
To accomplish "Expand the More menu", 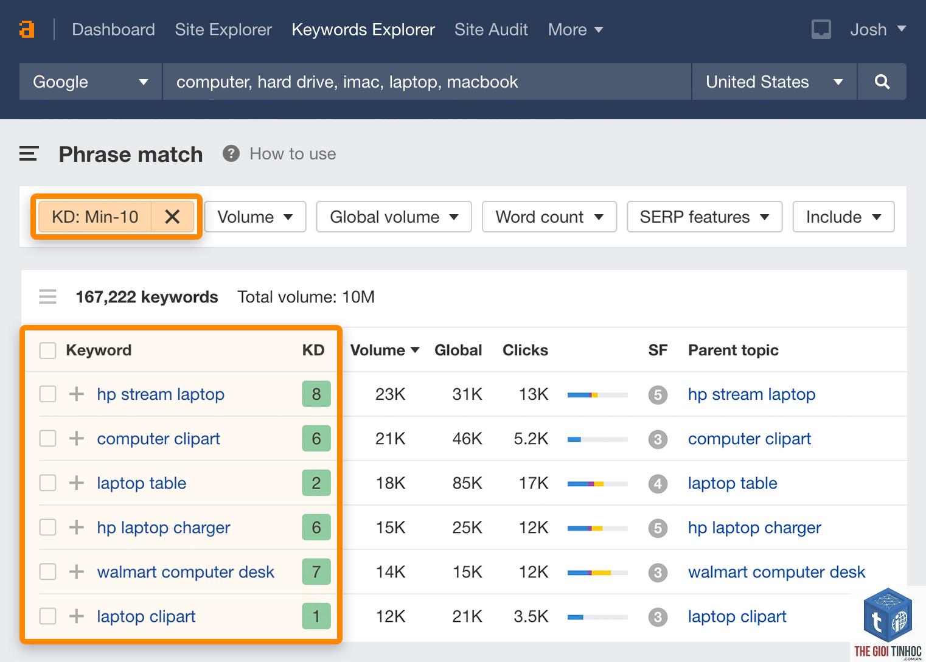I will (575, 29).
